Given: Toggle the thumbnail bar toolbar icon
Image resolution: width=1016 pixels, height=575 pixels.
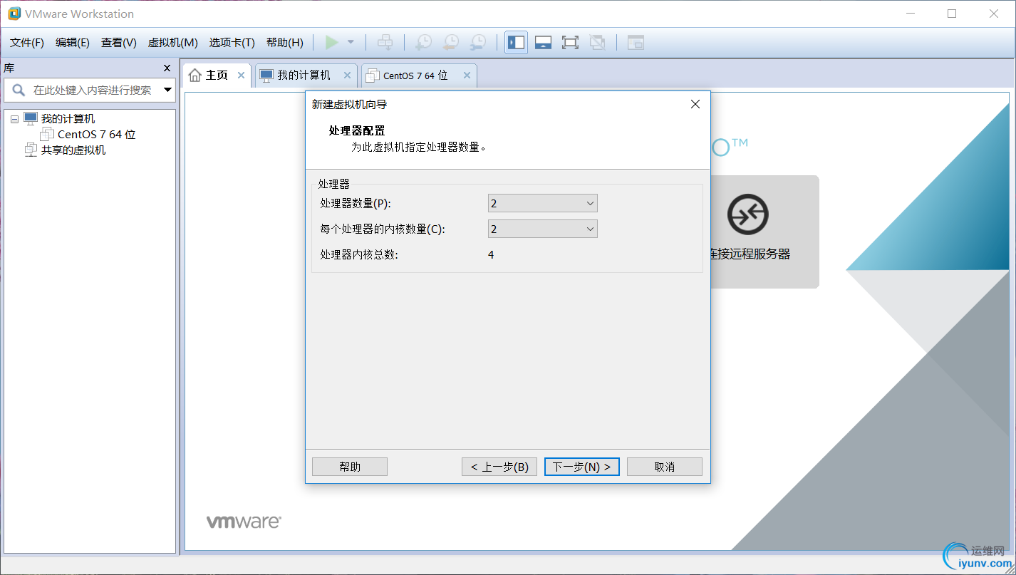Looking at the screenshot, I should pyautogui.click(x=543, y=43).
